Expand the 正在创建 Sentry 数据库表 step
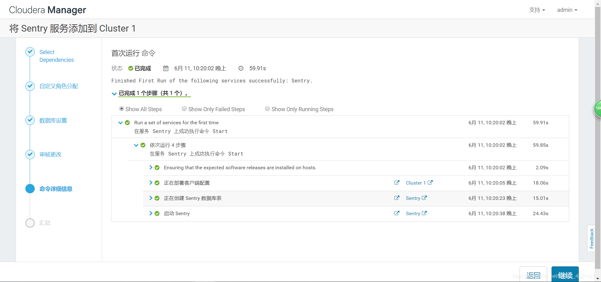Image resolution: width=601 pixels, height=282 pixels. click(151, 198)
